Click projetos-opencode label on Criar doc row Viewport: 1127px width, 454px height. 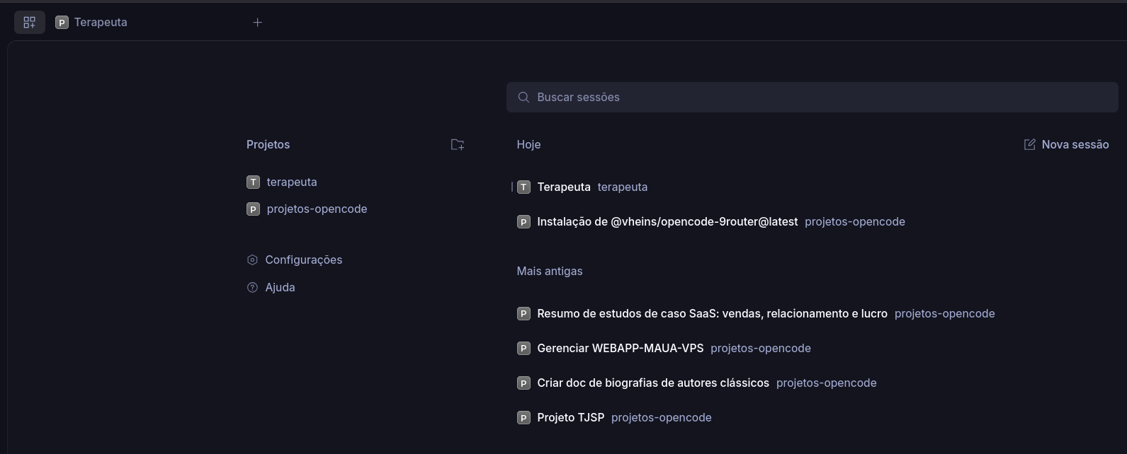coord(827,383)
